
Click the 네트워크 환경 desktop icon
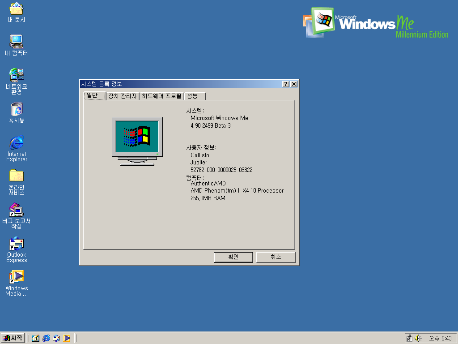point(17,82)
